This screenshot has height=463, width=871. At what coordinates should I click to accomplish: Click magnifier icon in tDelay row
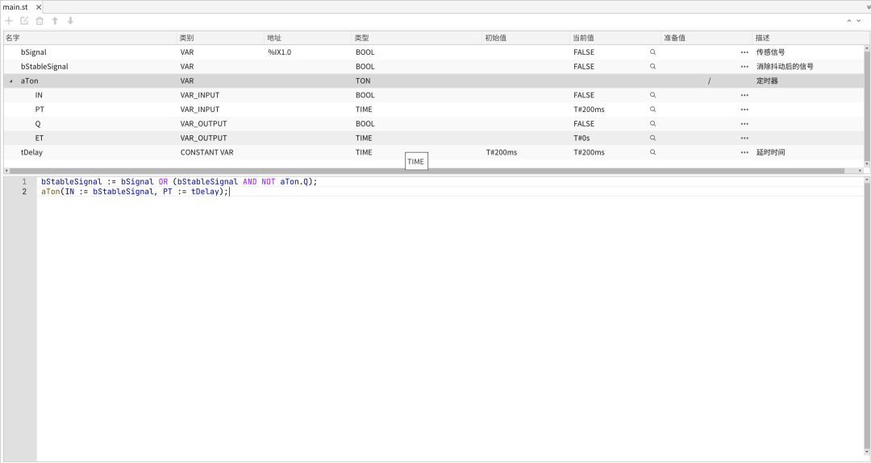[652, 152]
